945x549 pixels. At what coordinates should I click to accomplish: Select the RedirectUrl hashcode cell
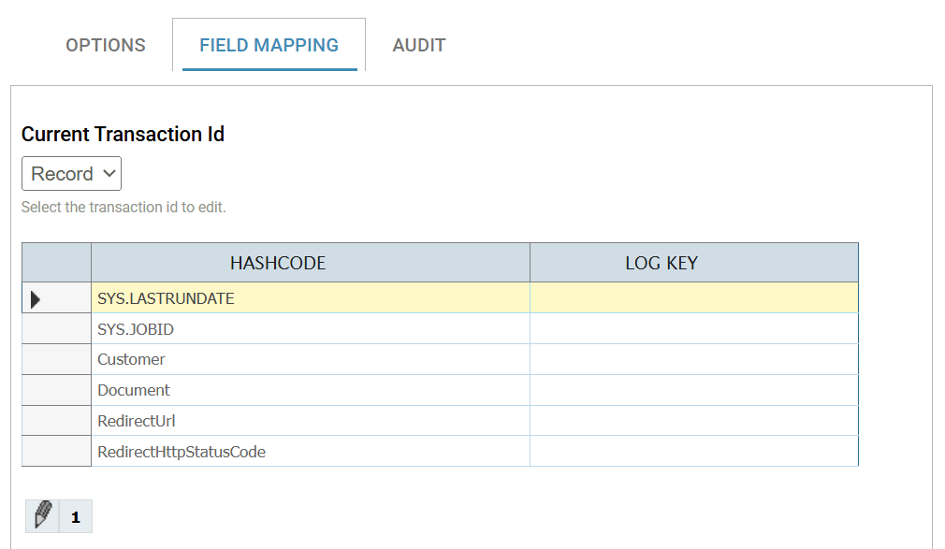pos(311,421)
